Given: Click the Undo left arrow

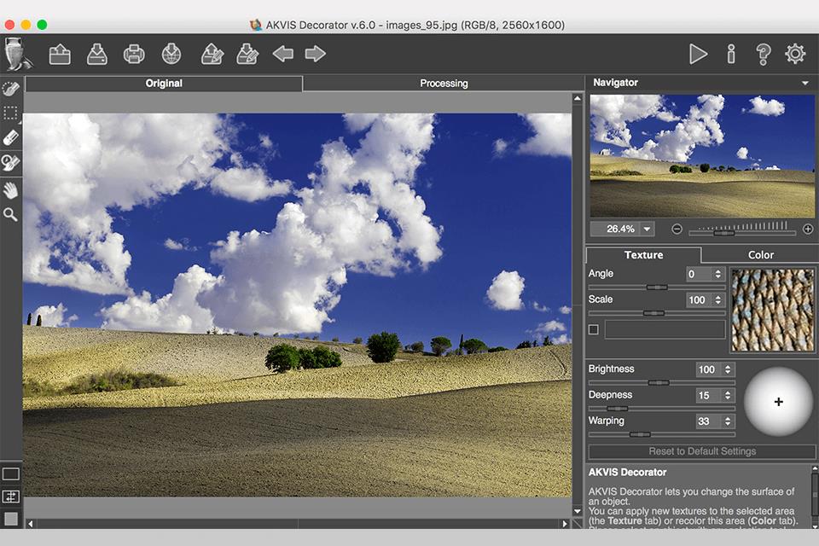Looking at the screenshot, I should [x=282, y=55].
